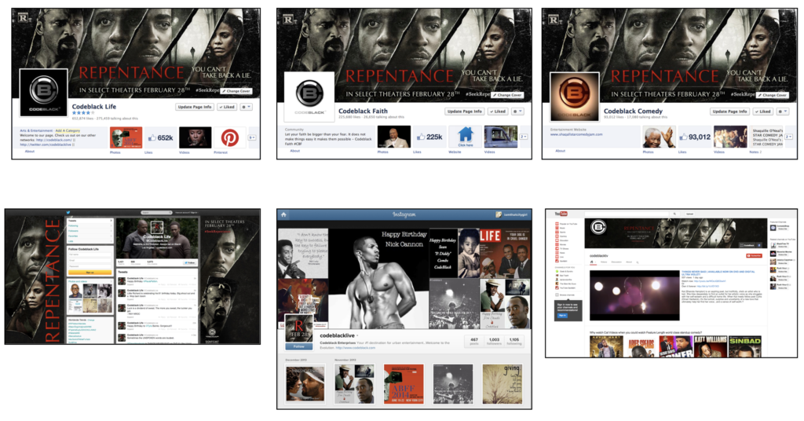Open the ABFF 2014 Instagram post thumbnail
804x421 pixels.
pos(404,383)
